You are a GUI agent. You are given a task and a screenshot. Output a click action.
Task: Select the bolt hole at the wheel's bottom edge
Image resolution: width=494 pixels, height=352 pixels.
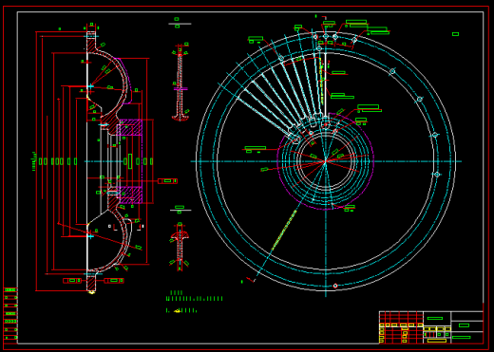tap(335, 286)
